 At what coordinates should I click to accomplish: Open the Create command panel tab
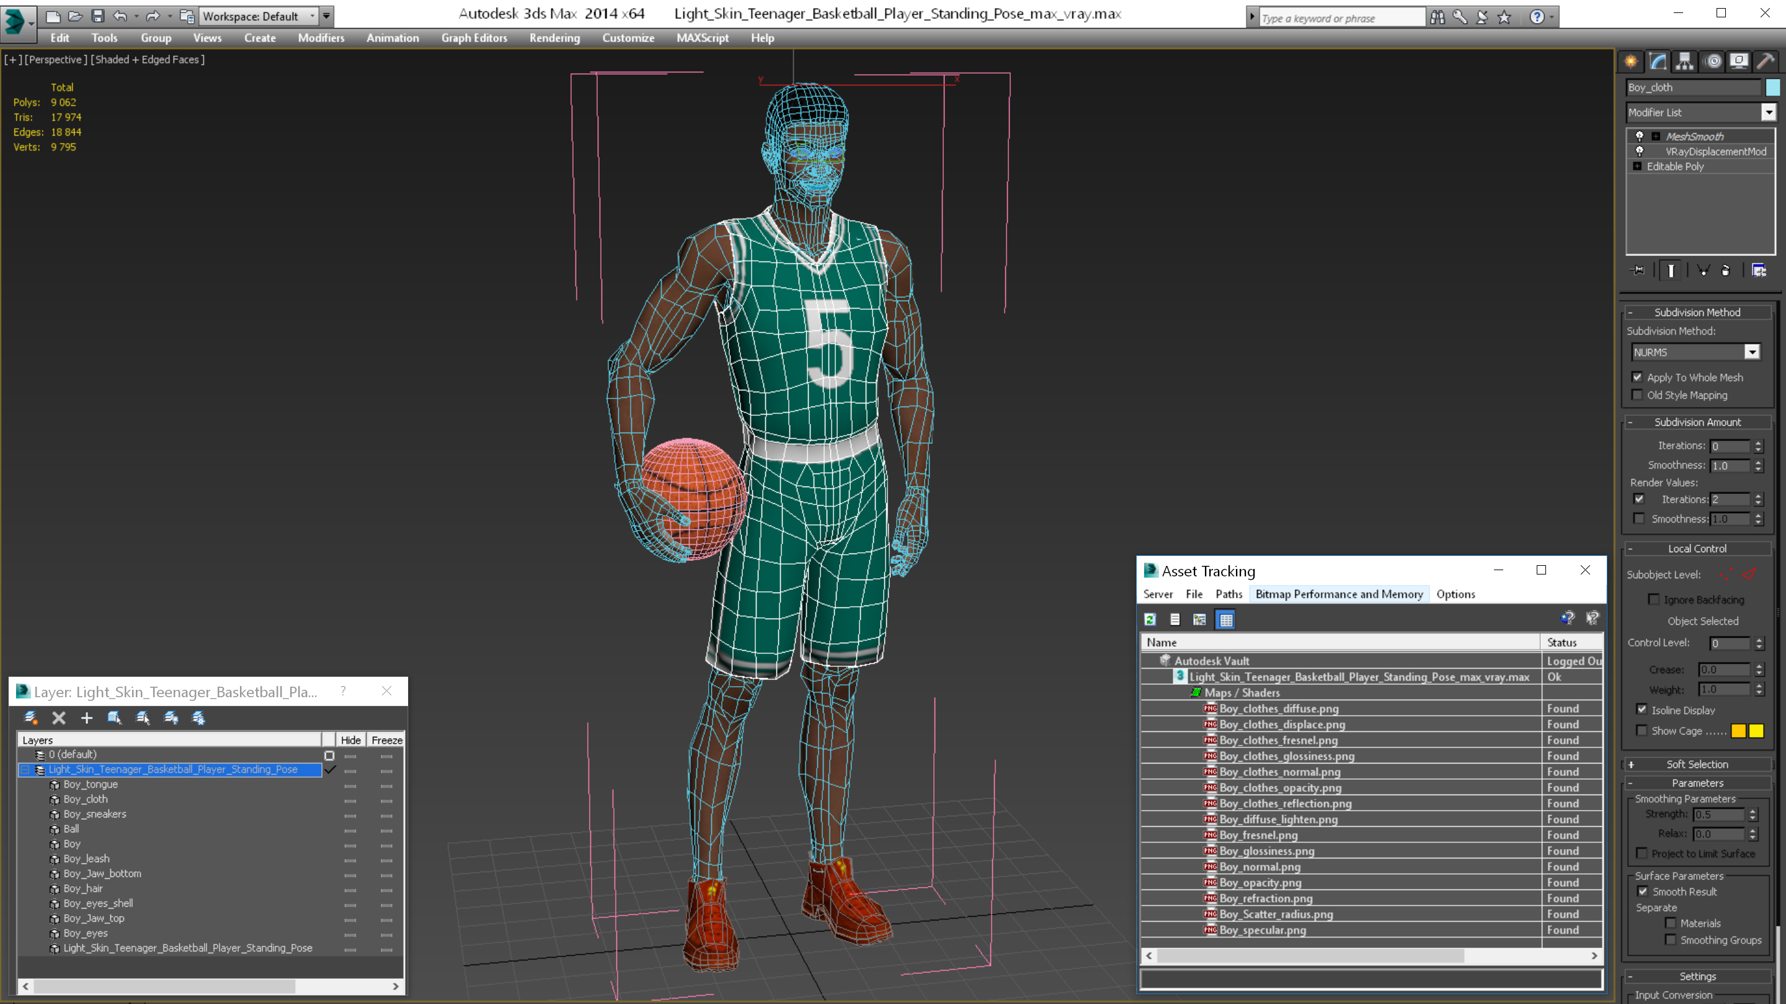[x=1631, y=62]
